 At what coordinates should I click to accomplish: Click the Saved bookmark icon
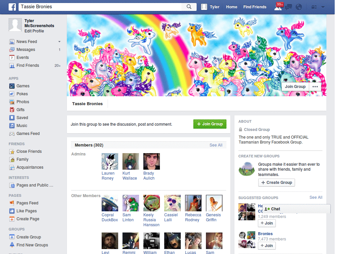point(12,118)
